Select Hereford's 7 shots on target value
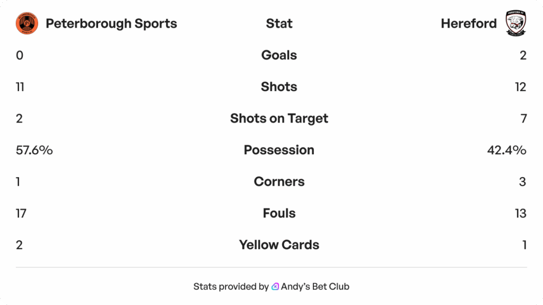This screenshot has height=305, width=543. click(x=523, y=118)
